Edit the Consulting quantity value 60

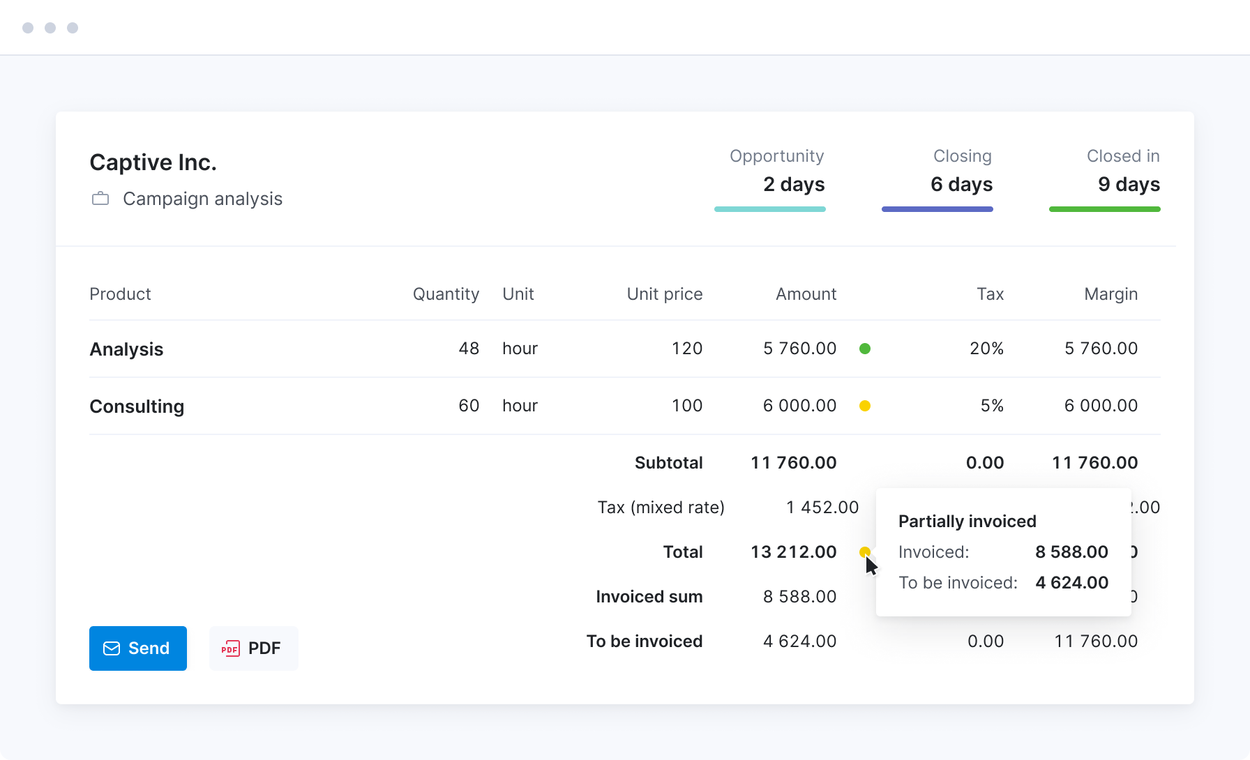tap(469, 406)
